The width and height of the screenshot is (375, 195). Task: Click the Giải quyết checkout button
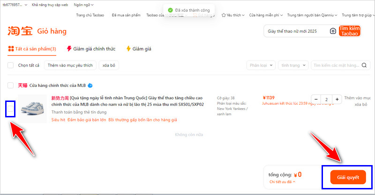tap(348, 177)
